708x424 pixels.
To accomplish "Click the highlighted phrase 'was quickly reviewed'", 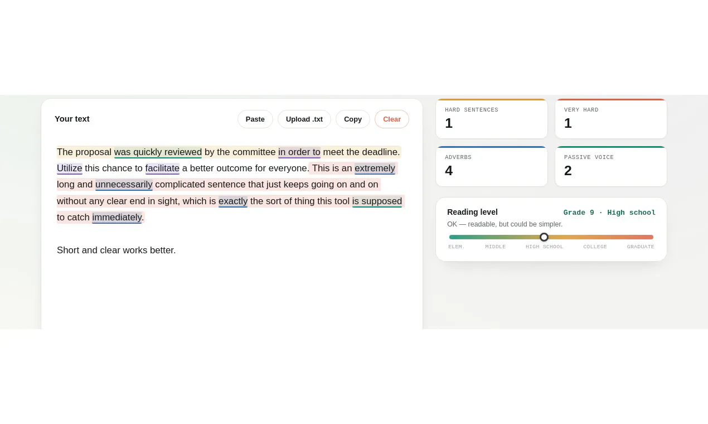I will pos(158,152).
